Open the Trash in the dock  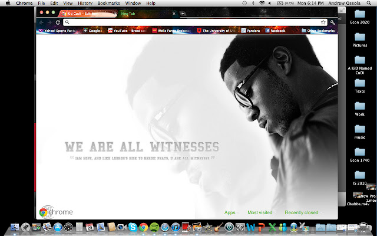(363, 227)
